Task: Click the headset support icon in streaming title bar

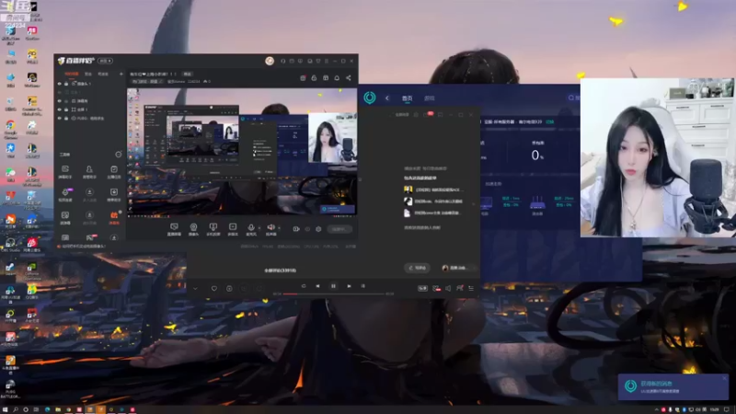Action: pyautogui.click(x=282, y=61)
